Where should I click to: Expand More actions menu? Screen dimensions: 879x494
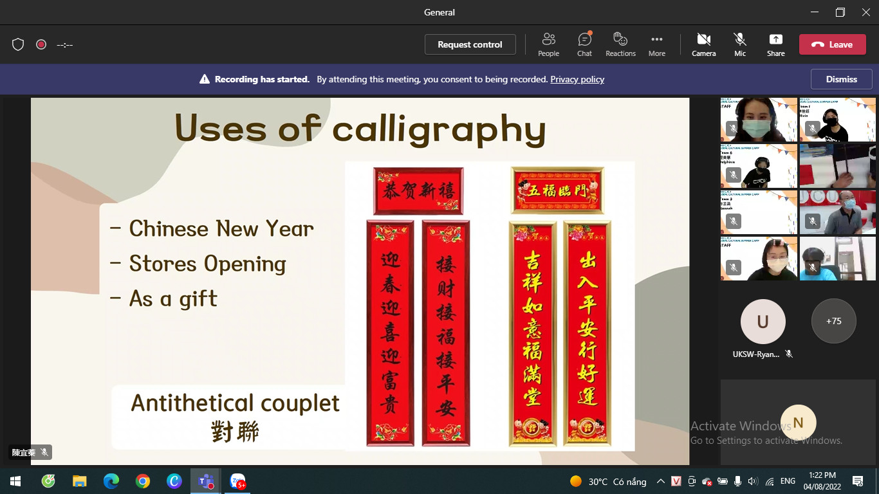pyautogui.click(x=656, y=44)
